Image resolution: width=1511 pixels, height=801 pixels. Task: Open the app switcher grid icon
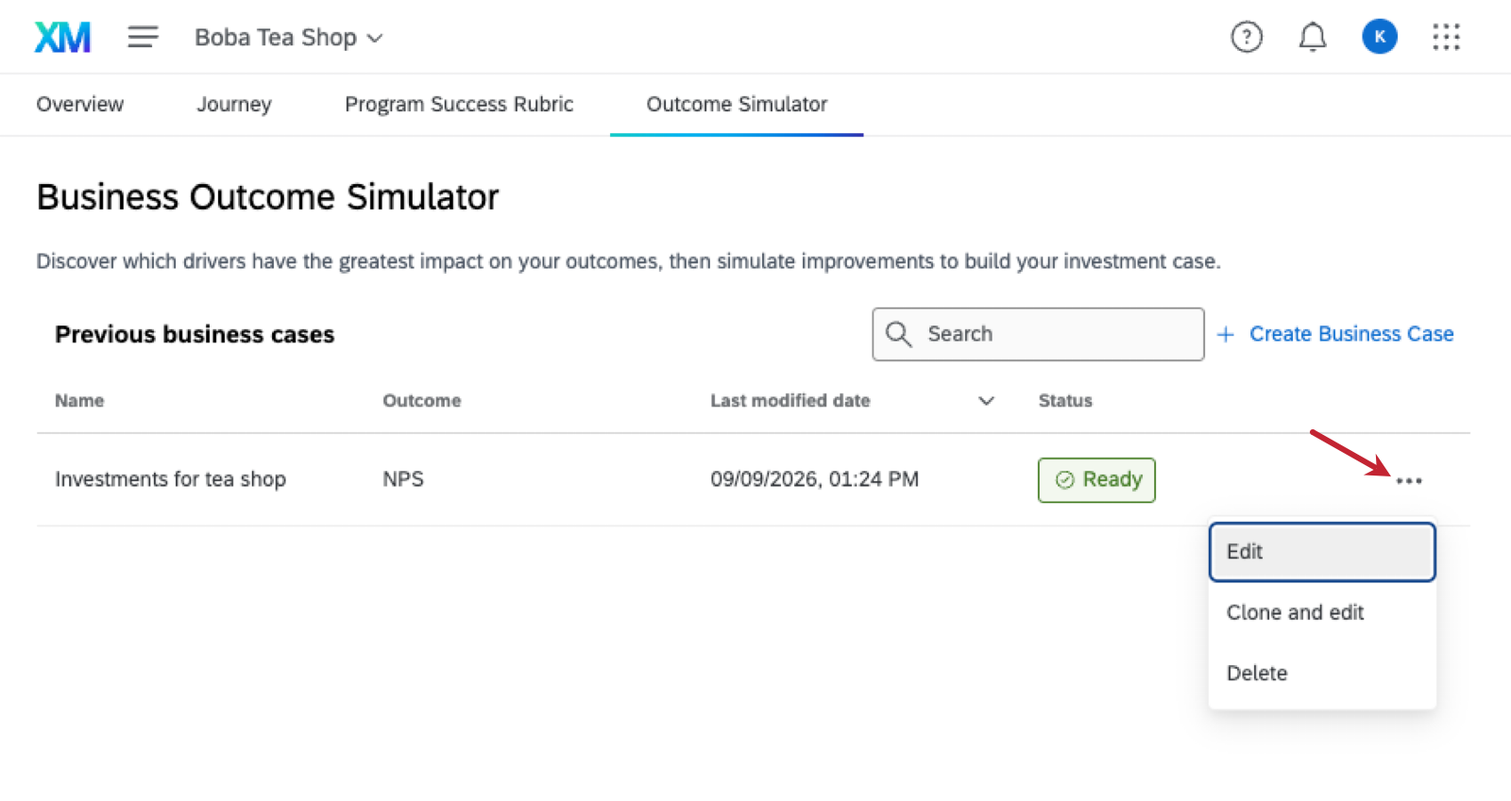[1446, 37]
